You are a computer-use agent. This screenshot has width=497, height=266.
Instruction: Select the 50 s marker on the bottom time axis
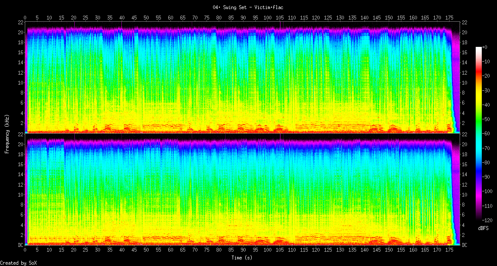(x=146, y=250)
